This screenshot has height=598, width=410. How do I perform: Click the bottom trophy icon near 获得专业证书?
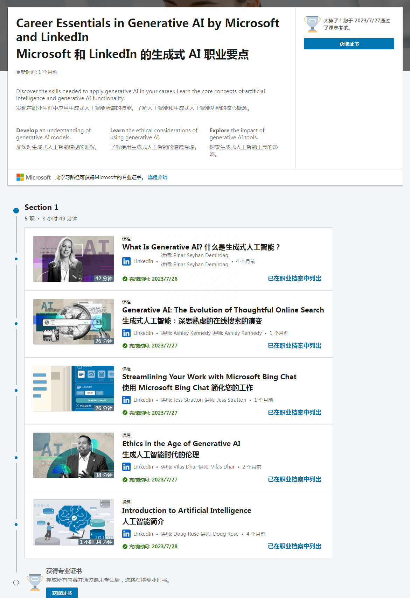click(35, 582)
